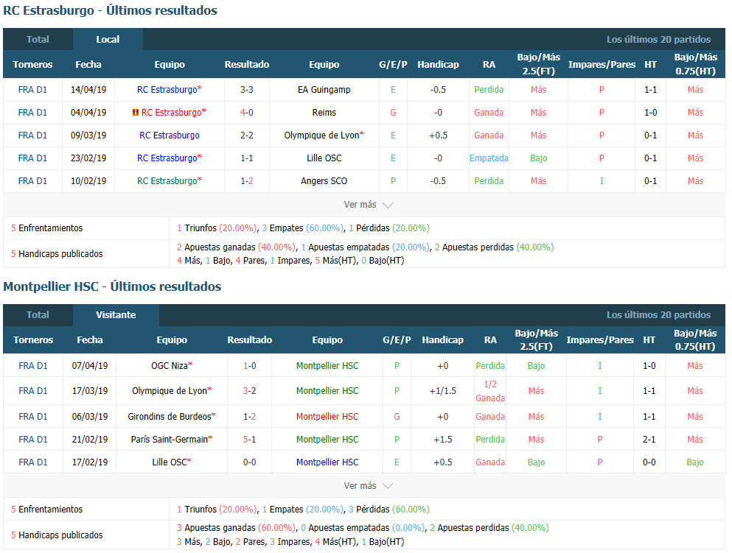Click handicap +1/1.5 in 17/03/19 row
The width and height of the screenshot is (732, 553).
(x=442, y=391)
